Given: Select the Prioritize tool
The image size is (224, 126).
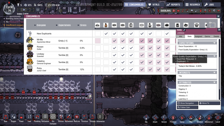Looking at the screenshot, I should [173, 118].
